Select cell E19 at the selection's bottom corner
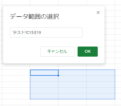Image resolution: width=121 pixels, height=106 pixels. 101,96
